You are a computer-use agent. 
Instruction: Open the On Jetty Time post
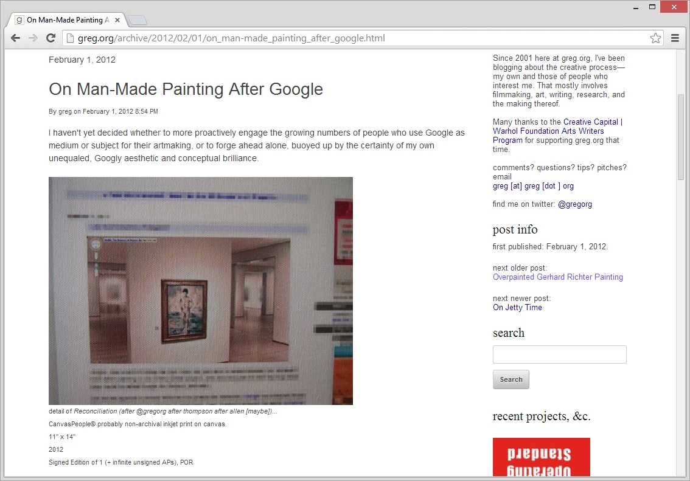(517, 307)
